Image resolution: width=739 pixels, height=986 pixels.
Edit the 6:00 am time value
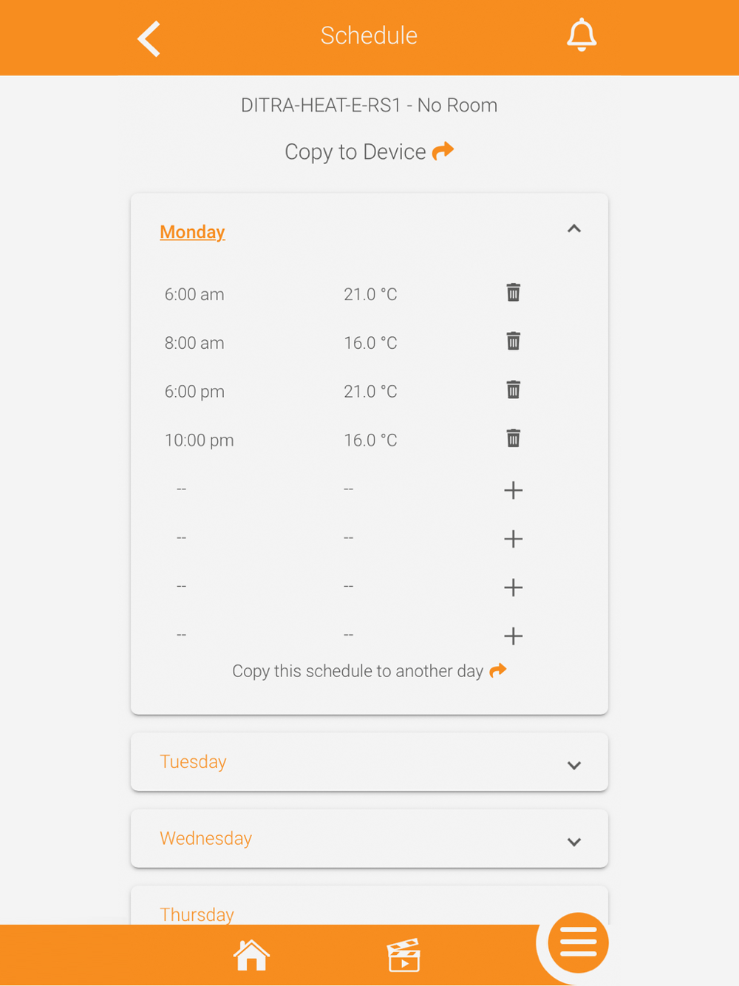point(194,294)
